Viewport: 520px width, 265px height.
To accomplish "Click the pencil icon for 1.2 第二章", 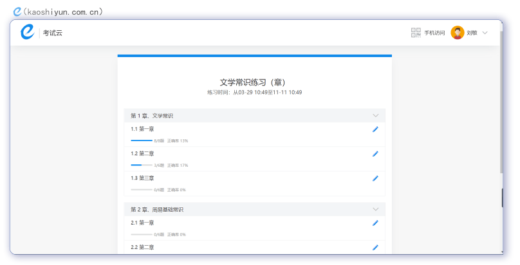I will [x=375, y=154].
